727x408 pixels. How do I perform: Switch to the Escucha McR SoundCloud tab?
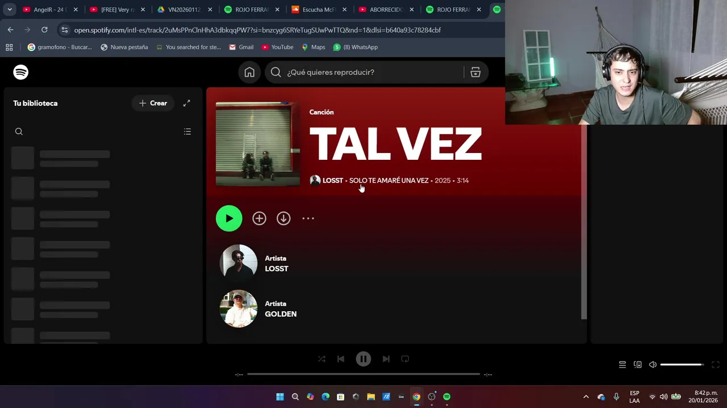tap(319, 10)
